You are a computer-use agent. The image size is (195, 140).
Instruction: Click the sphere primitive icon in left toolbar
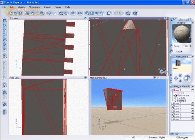[x=4, y=25]
